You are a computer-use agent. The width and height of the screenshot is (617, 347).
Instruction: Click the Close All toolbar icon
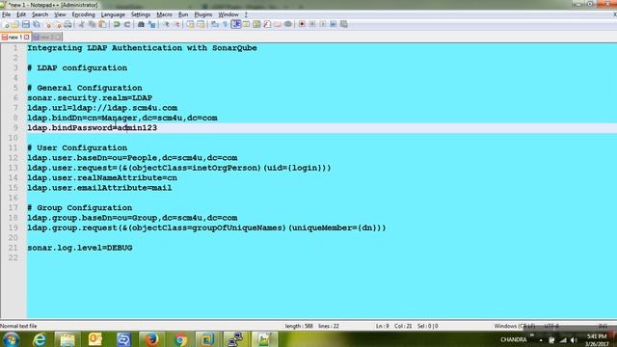click(58, 24)
